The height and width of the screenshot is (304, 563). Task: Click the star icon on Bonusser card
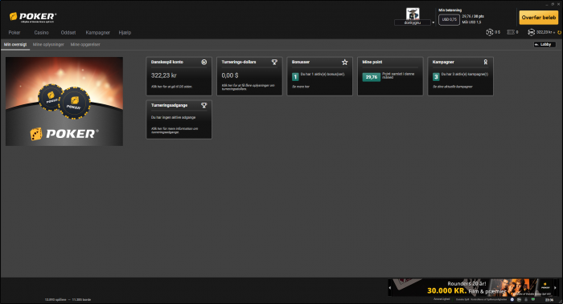345,62
